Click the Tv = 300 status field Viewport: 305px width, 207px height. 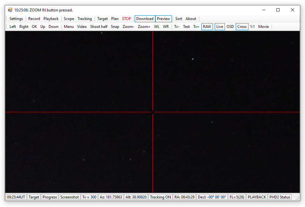(89, 197)
